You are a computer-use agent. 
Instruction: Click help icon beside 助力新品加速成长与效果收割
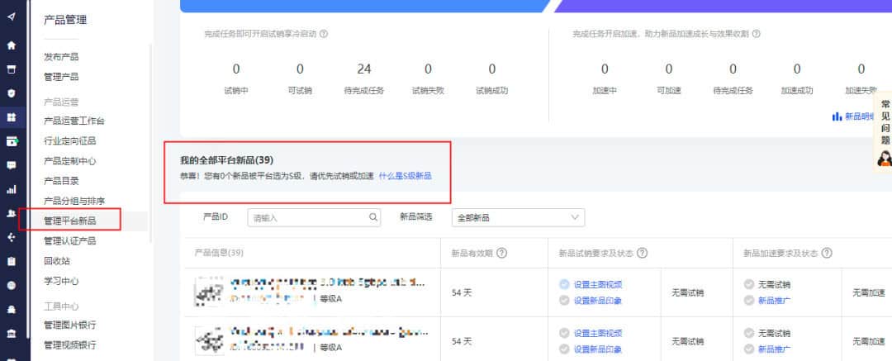click(757, 34)
